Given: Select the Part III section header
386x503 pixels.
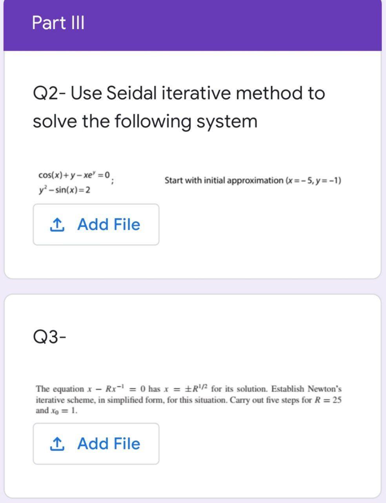Looking at the screenshot, I should (58, 24).
